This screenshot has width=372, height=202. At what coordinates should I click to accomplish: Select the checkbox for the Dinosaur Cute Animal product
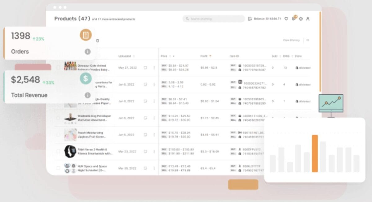click(x=58, y=67)
